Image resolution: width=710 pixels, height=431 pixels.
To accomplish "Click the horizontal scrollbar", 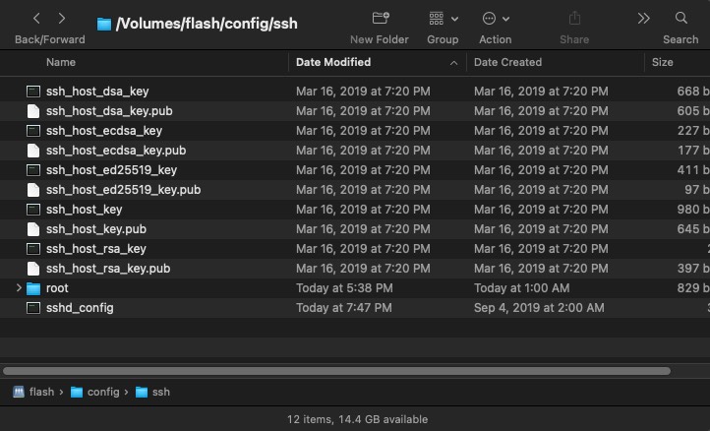I will (336, 371).
